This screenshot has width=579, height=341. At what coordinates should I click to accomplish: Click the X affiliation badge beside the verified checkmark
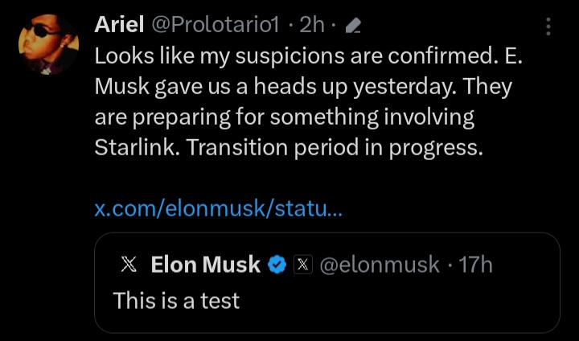pos(302,264)
